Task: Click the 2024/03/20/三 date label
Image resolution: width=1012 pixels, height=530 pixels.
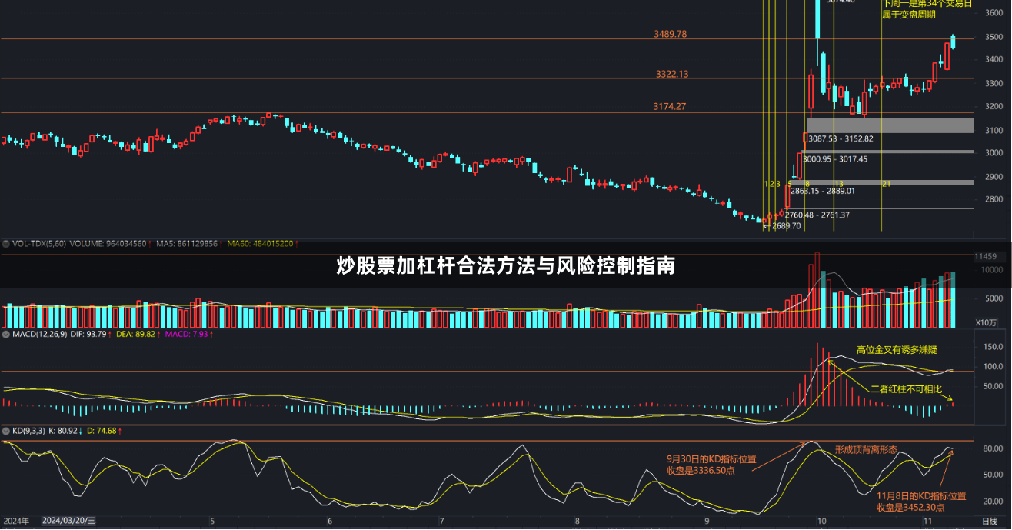Action: point(69,521)
